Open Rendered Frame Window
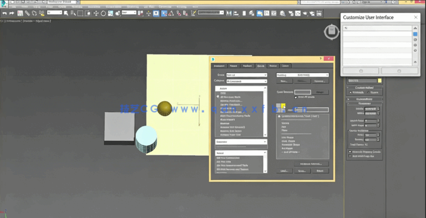Screen dimensions: 426x218 click(x=298, y=13)
